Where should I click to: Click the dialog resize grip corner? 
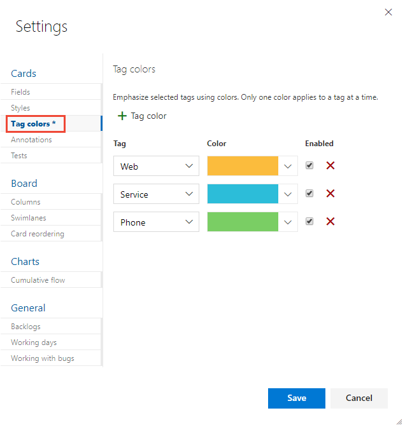399,421
